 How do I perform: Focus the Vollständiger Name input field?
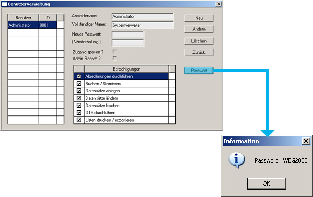click(x=142, y=25)
